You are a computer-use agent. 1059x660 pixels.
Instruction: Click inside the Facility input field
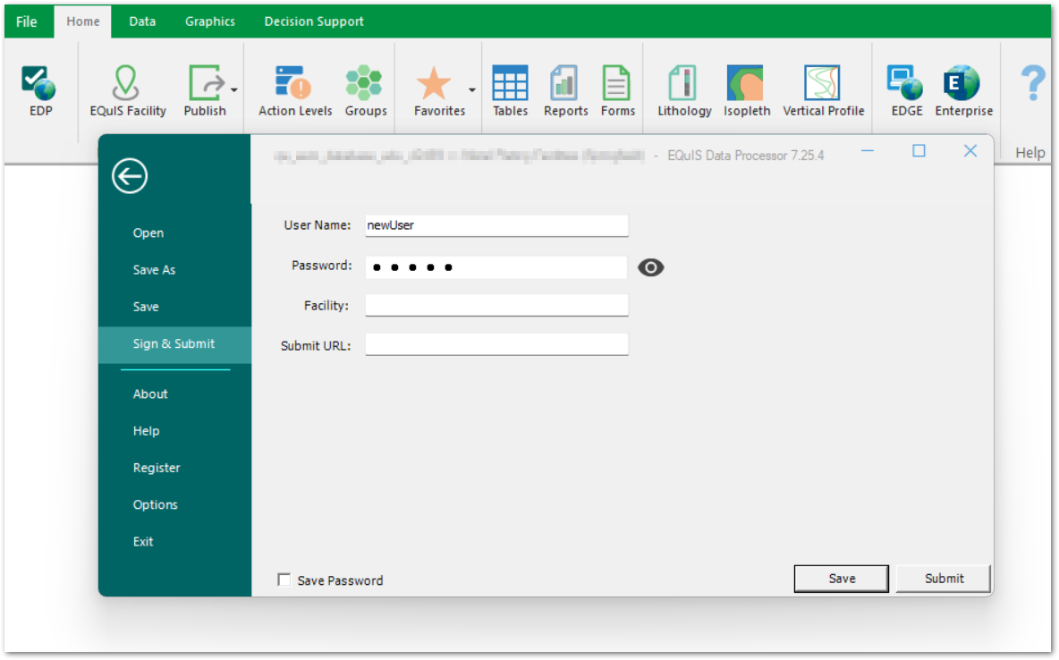pos(496,305)
